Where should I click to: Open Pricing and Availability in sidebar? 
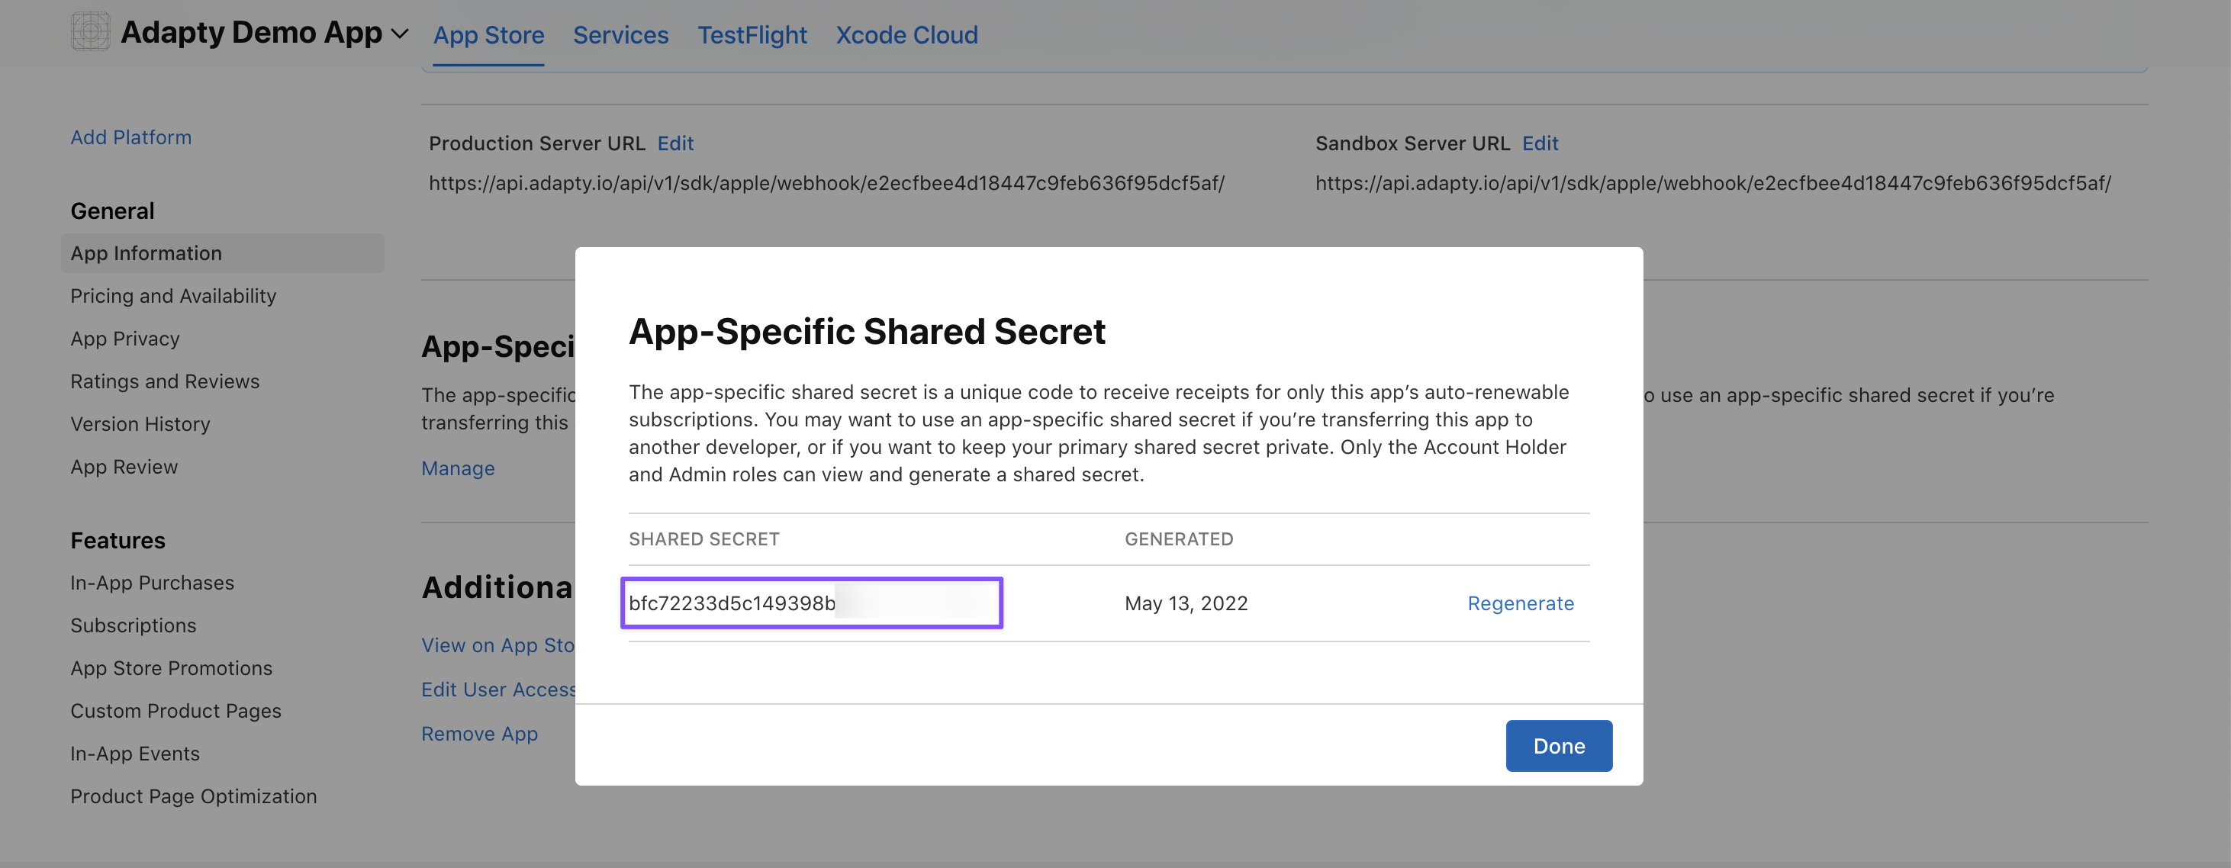pos(173,296)
